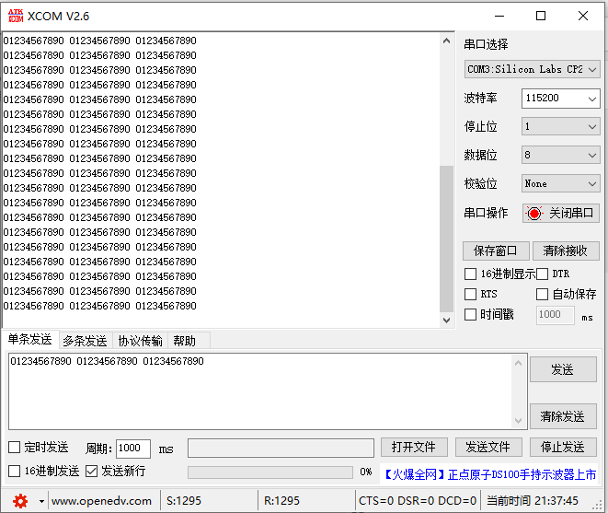608x513 pixels.
Task: Uncheck the 发送新行 send newline checkbox
Action: tap(91, 471)
